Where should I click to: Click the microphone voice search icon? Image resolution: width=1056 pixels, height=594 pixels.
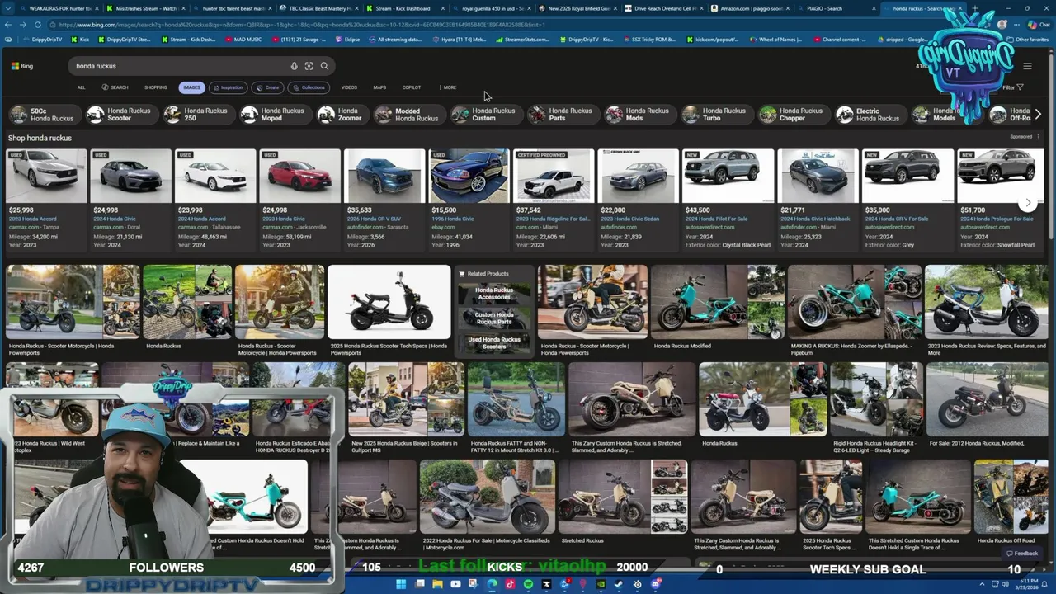pos(294,66)
